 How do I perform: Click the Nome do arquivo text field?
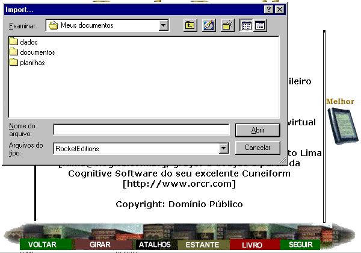click(141, 130)
